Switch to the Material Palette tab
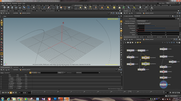Screen dimensions: 181x101 [x=150, y=37]
